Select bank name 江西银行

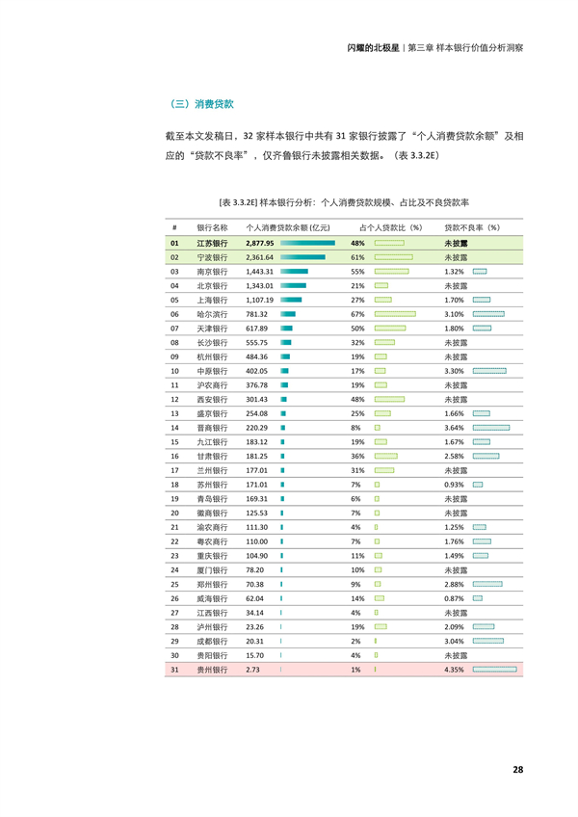pyautogui.click(x=212, y=613)
